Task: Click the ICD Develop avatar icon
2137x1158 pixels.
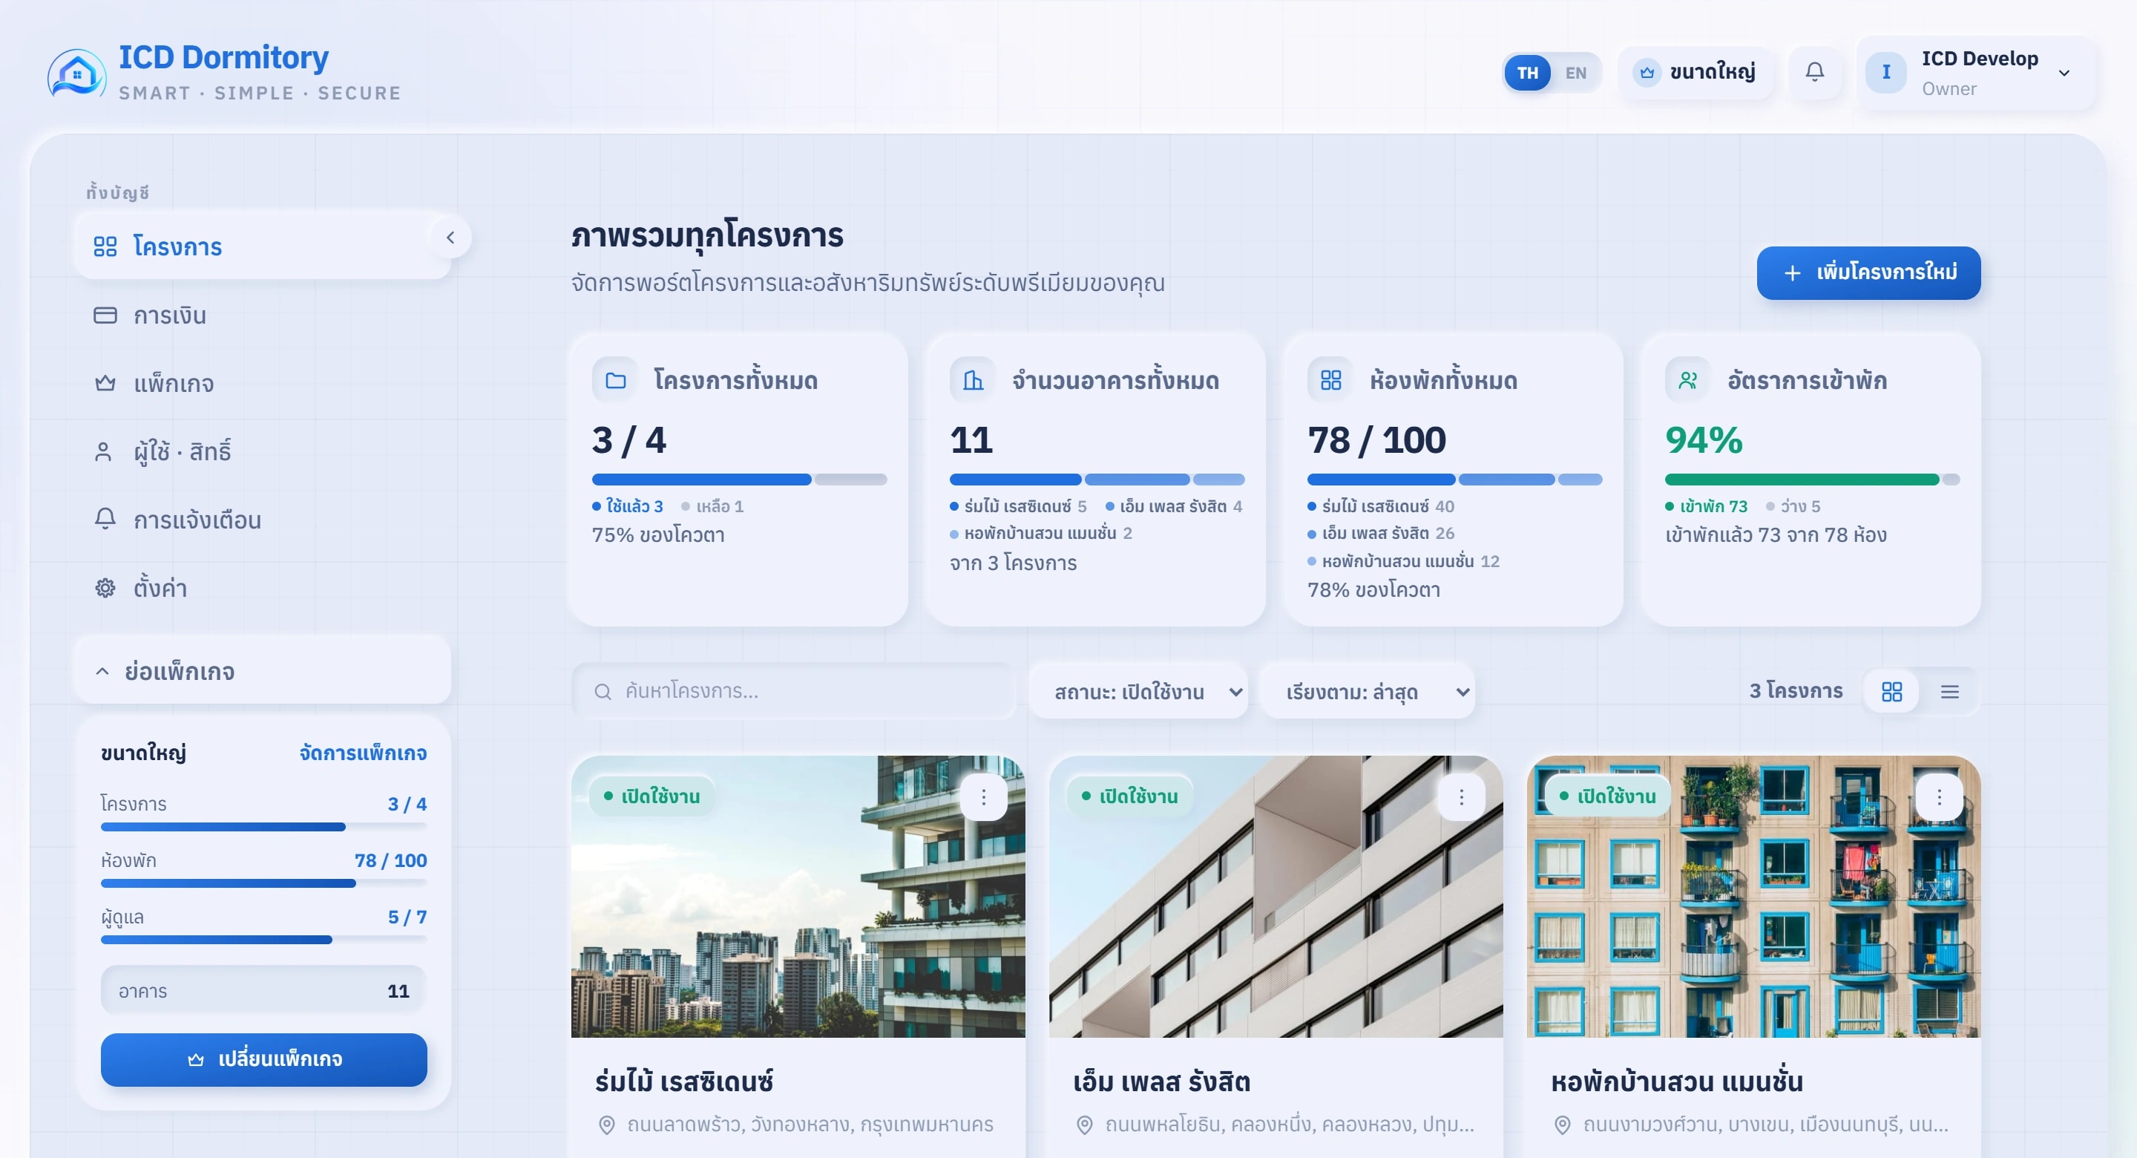Action: click(x=1885, y=73)
